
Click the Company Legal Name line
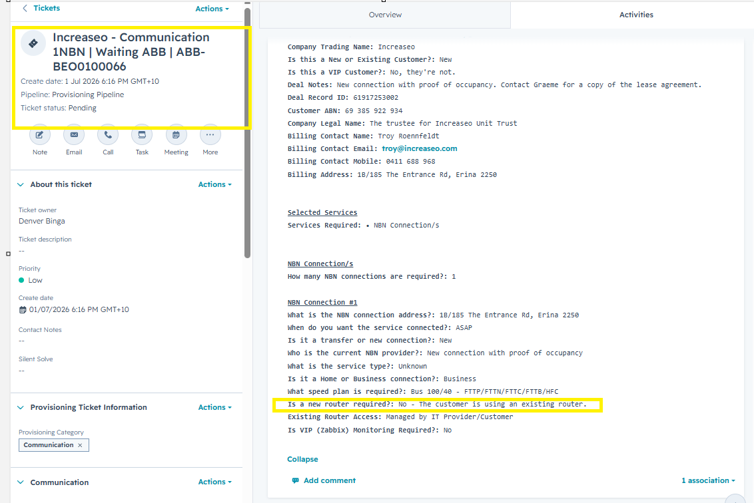[x=402, y=124]
